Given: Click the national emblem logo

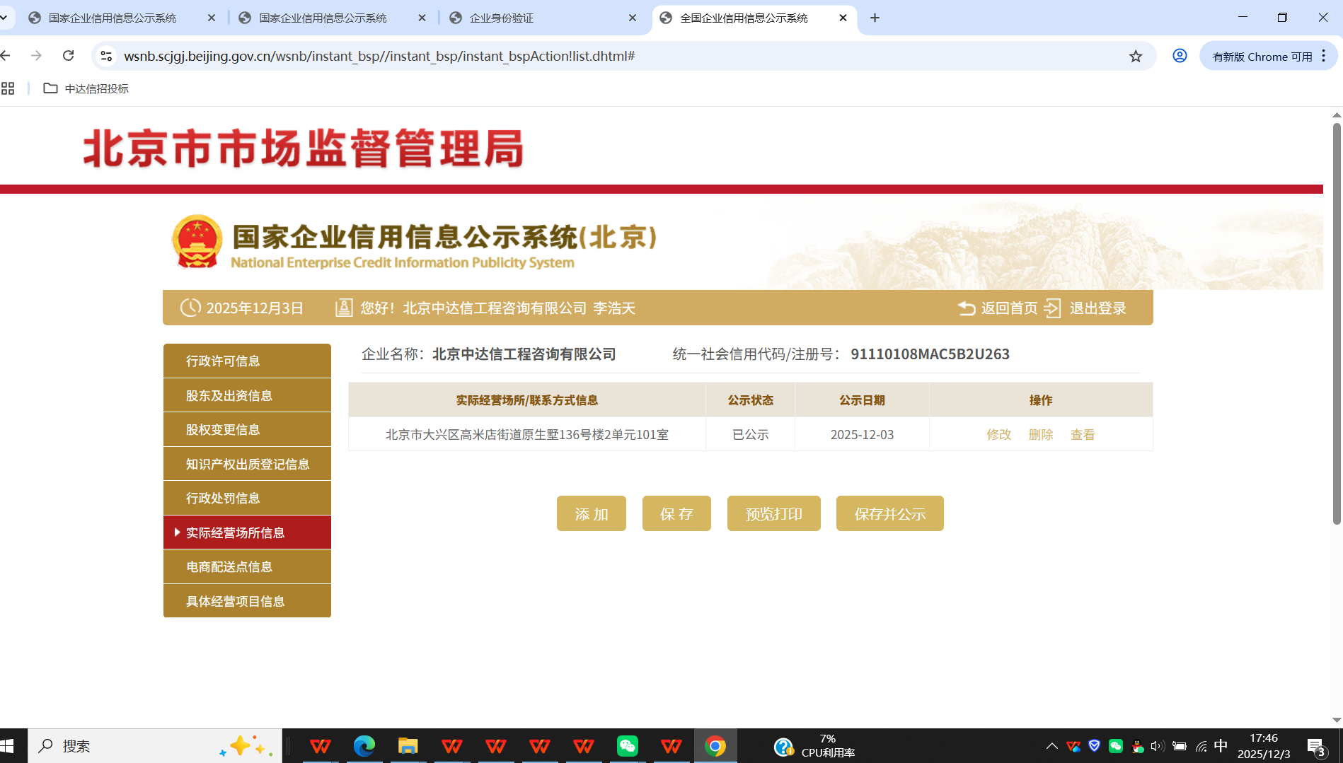Looking at the screenshot, I should pyautogui.click(x=197, y=242).
